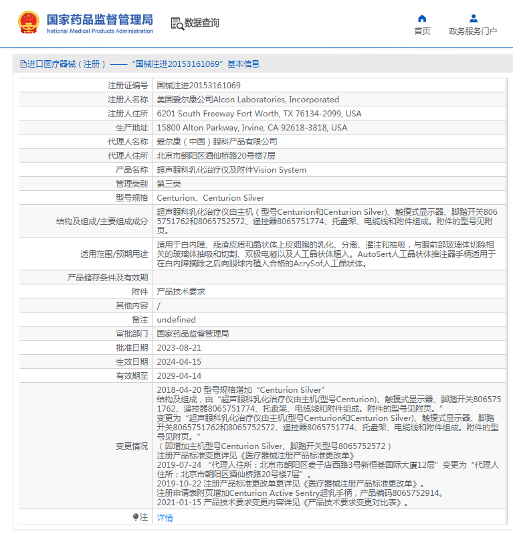Select agent address 北京市朝阳区酒仙桥路20号楼7层
This screenshot has height=534, width=513.
(x=216, y=156)
